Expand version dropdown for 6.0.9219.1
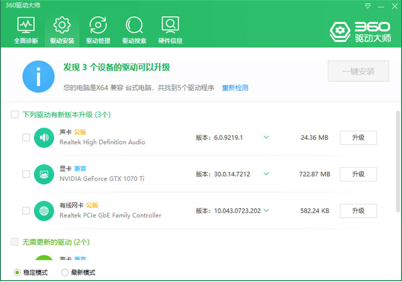This screenshot has height=282, width=402. [x=266, y=137]
